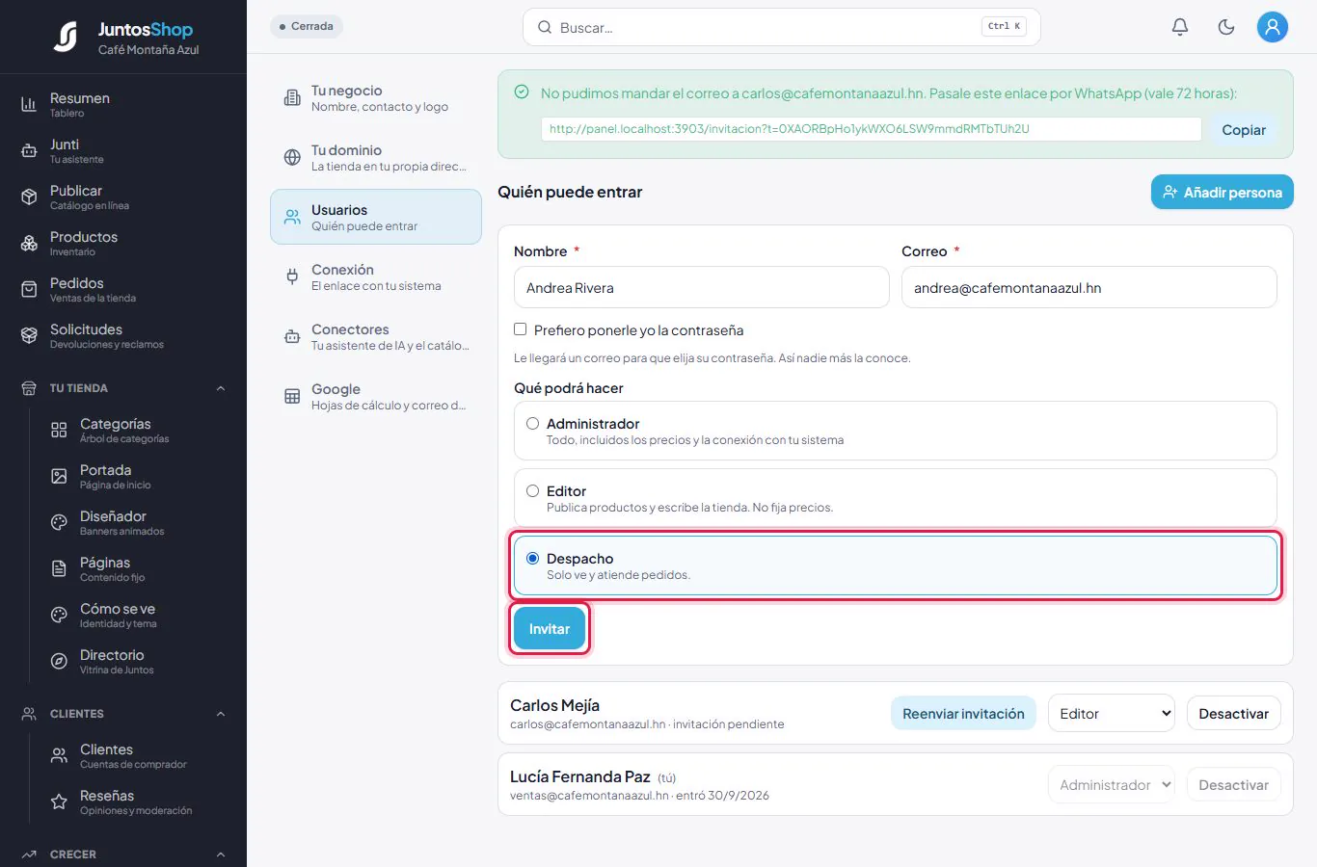Image resolution: width=1317 pixels, height=867 pixels.
Task: Click the Correo input field
Action: tap(1089, 287)
